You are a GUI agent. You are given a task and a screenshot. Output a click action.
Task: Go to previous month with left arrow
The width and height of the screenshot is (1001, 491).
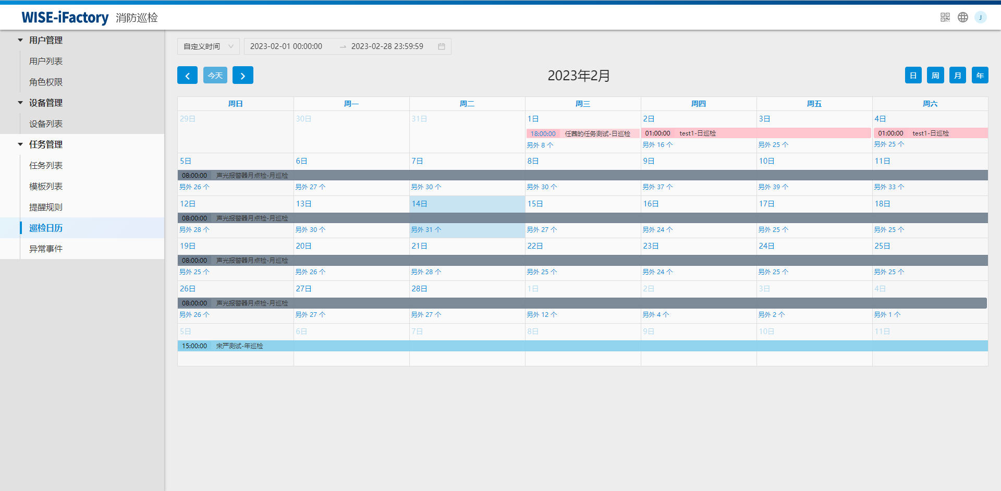pyautogui.click(x=187, y=76)
